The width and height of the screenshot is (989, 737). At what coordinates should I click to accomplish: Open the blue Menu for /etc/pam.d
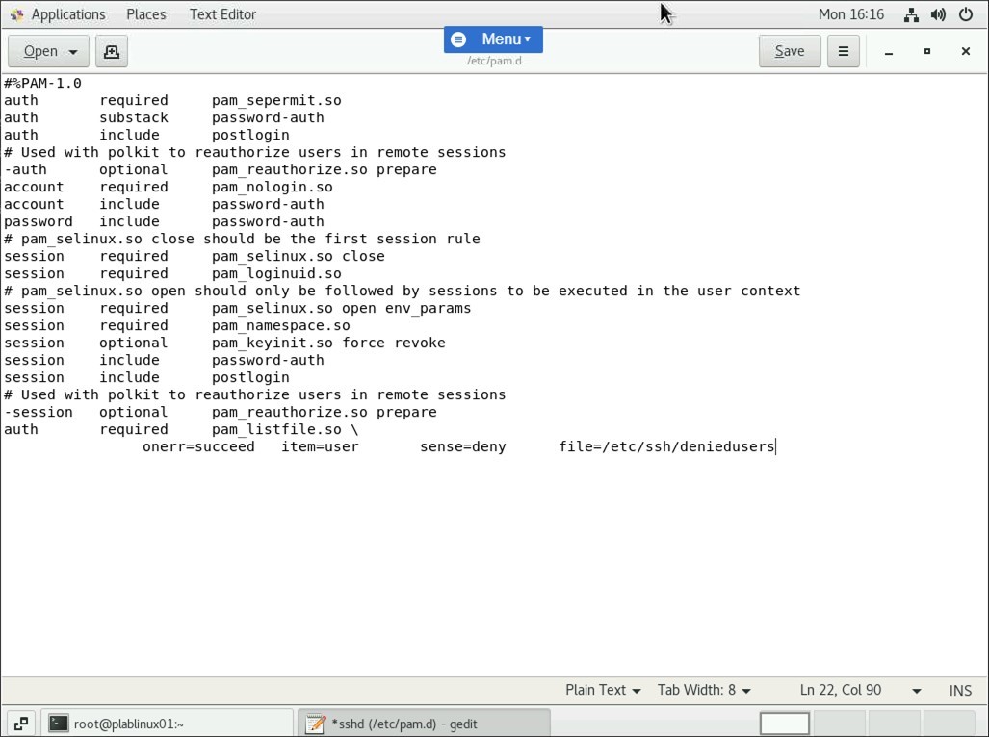[x=492, y=39]
